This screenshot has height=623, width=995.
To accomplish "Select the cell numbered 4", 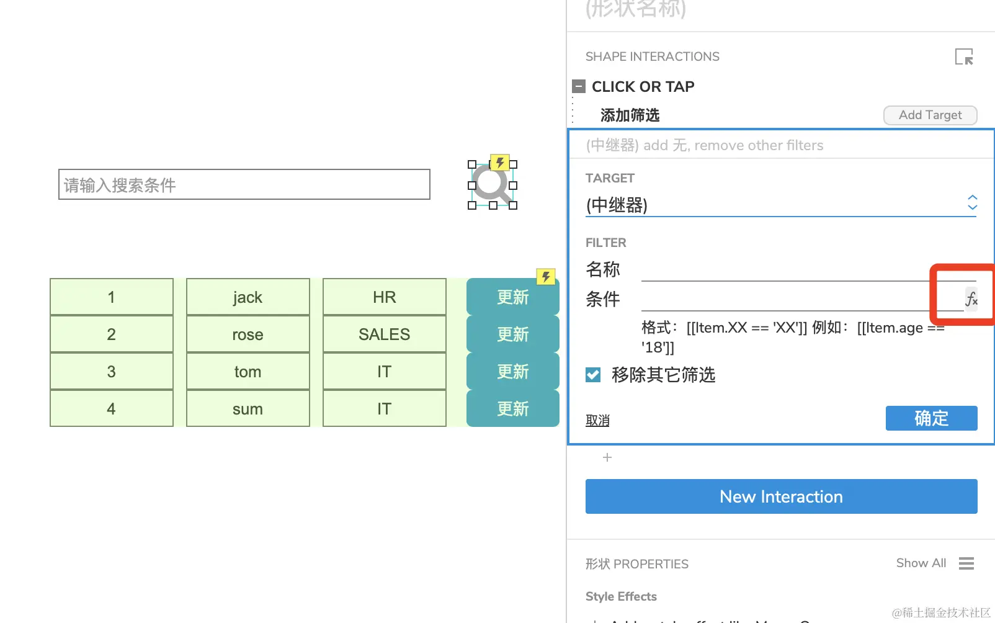I will tap(112, 408).
